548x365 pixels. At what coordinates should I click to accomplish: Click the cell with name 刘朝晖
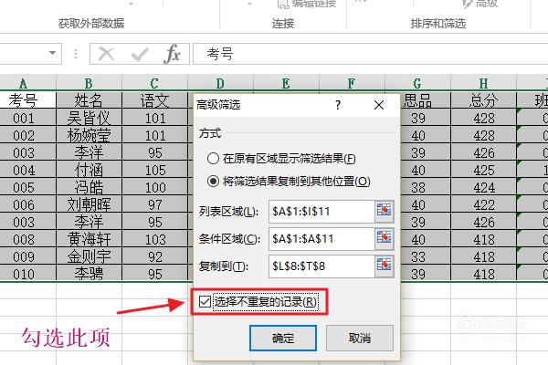(89, 204)
